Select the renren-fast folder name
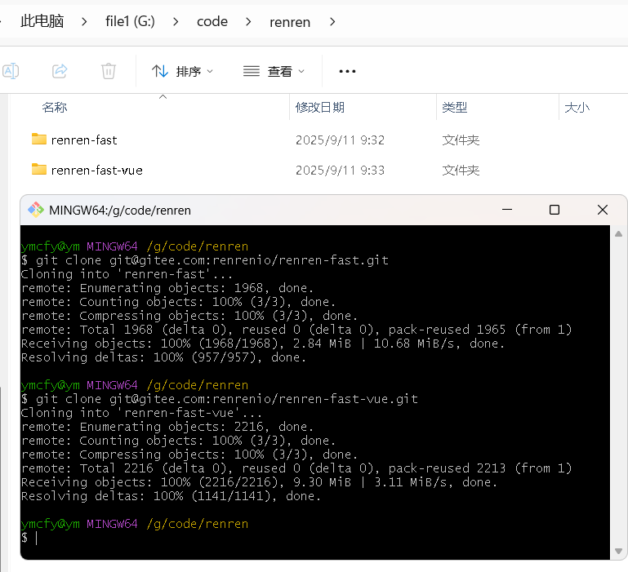The height and width of the screenshot is (572, 628). (x=84, y=140)
